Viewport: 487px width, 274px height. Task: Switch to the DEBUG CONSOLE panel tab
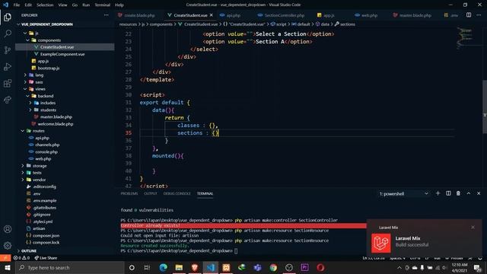(177, 193)
